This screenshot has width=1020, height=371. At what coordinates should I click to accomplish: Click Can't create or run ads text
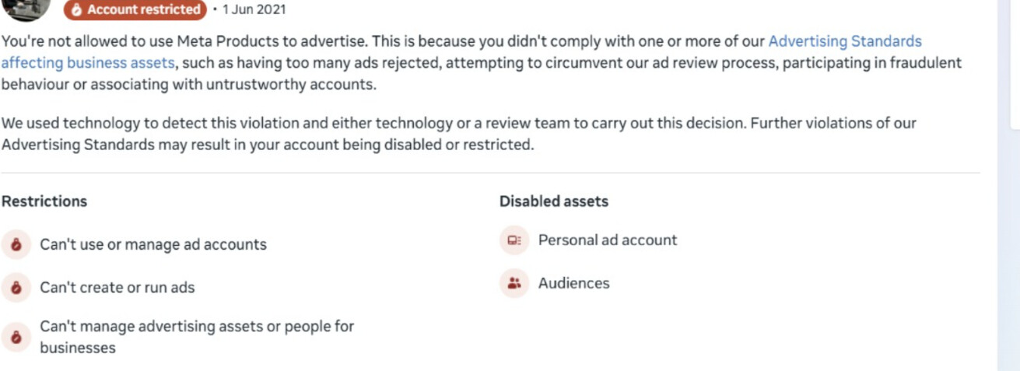click(x=117, y=287)
